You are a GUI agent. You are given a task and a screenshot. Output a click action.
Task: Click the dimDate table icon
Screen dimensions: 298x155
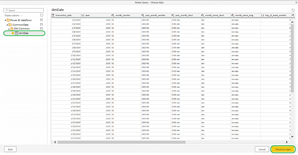coord(17,33)
